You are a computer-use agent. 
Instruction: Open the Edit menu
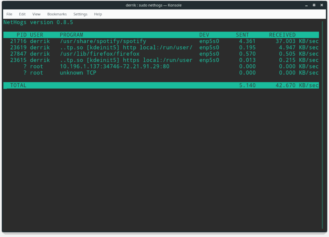[x=22, y=14]
